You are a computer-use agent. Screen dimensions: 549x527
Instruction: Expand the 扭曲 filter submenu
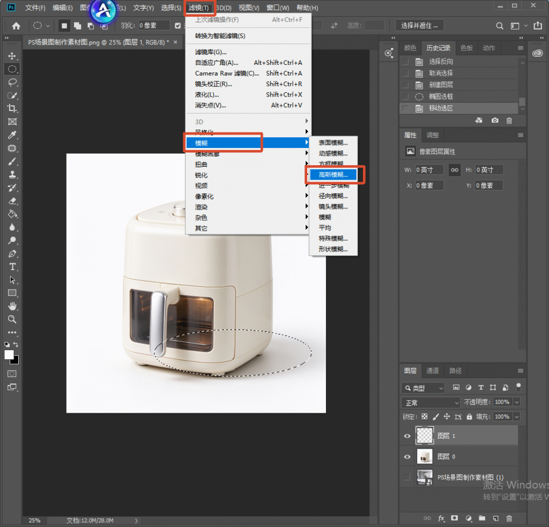pyautogui.click(x=247, y=164)
